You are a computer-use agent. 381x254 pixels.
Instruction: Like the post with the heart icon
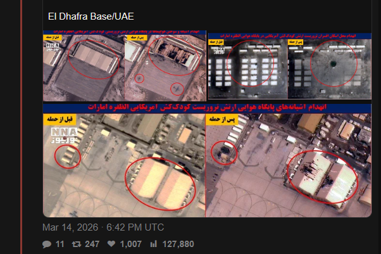click(x=111, y=243)
